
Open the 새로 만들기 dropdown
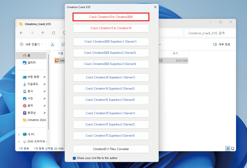31,44
